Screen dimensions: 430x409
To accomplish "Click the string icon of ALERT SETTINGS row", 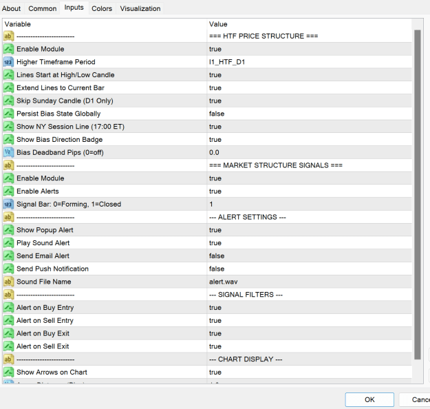I will (8, 217).
